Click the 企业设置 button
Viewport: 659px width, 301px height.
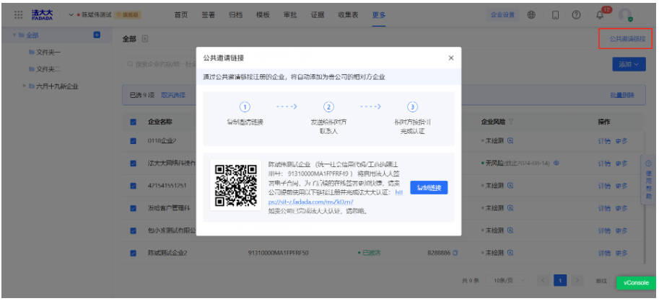pos(502,14)
